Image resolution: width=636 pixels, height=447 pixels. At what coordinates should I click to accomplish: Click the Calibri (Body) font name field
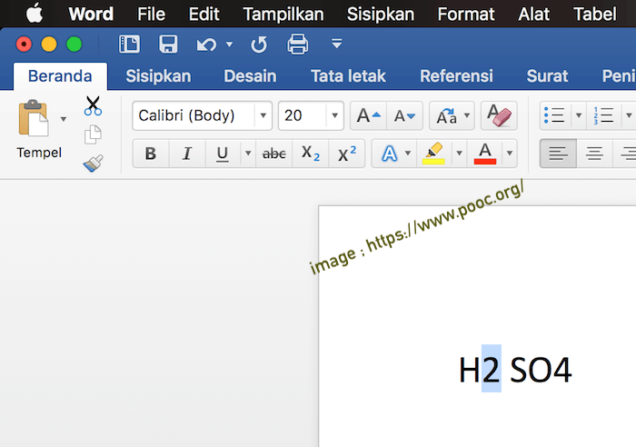pyautogui.click(x=194, y=115)
